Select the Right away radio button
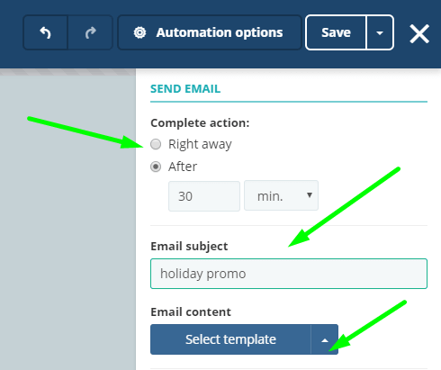The width and height of the screenshot is (441, 370). [156, 144]
